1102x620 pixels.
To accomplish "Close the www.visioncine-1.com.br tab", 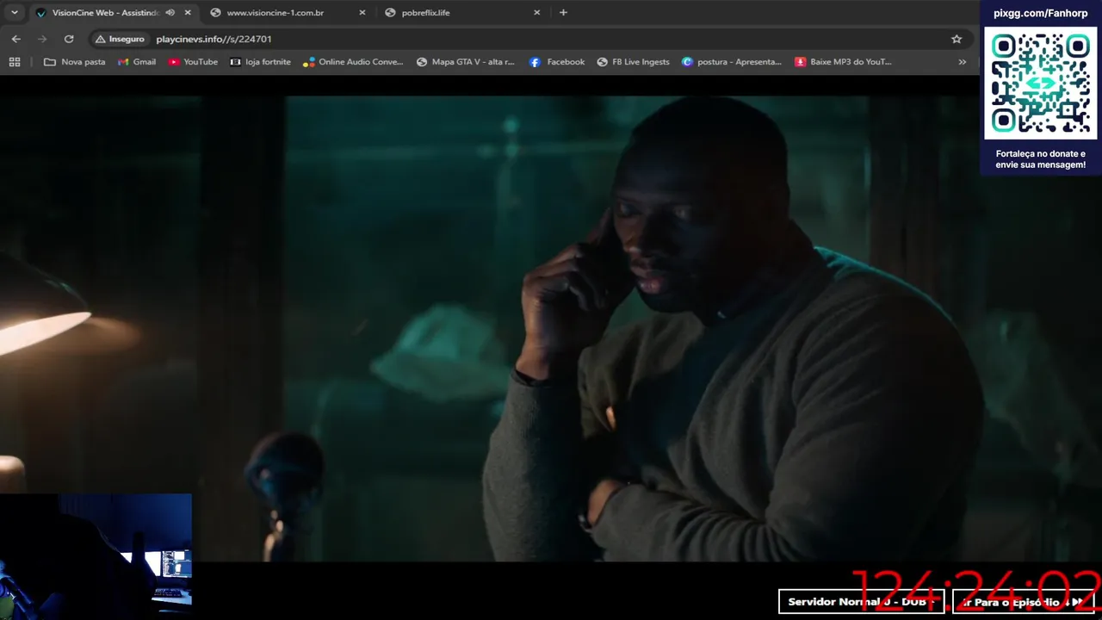I will (362, 13).
